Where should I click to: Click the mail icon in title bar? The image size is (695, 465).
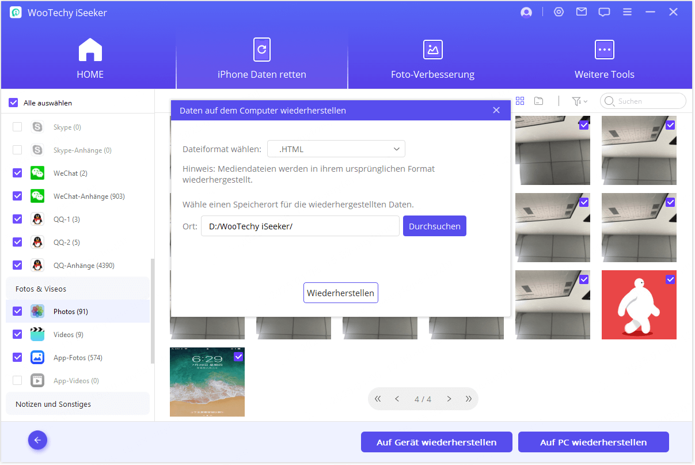[581, 12]
